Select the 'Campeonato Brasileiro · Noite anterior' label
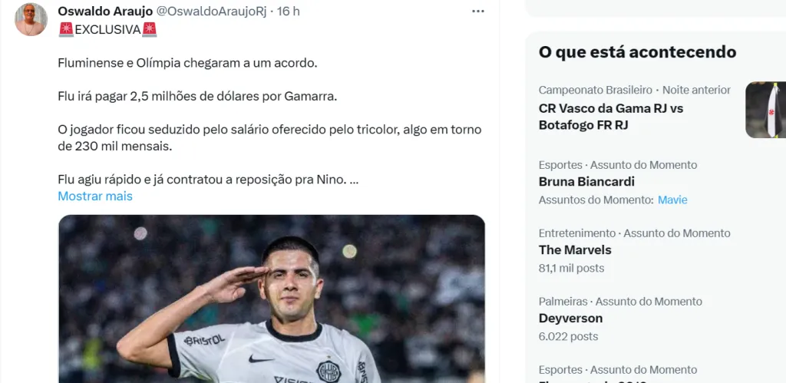 point(634,90)
